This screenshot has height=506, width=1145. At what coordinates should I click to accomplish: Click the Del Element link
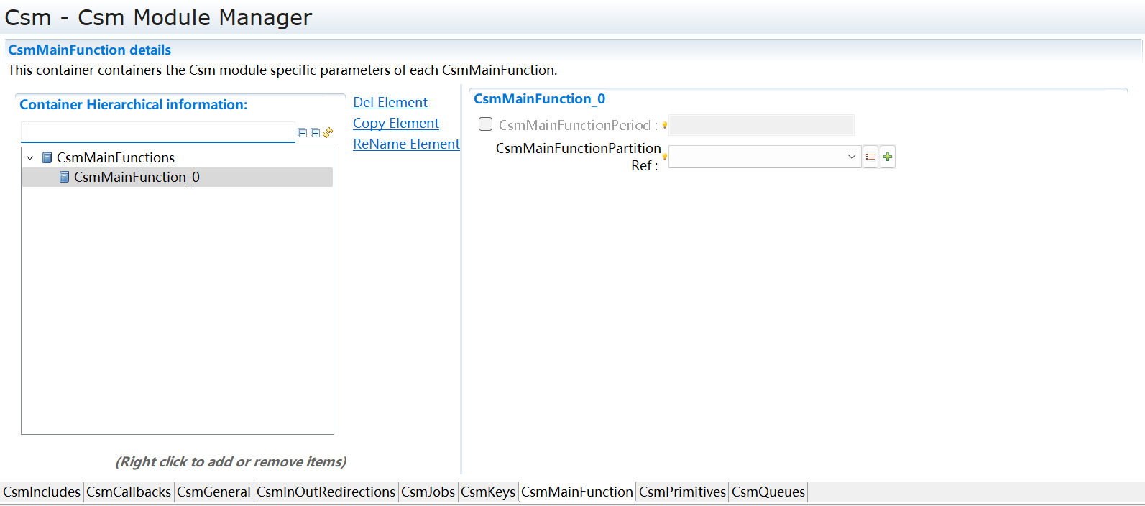390,102
